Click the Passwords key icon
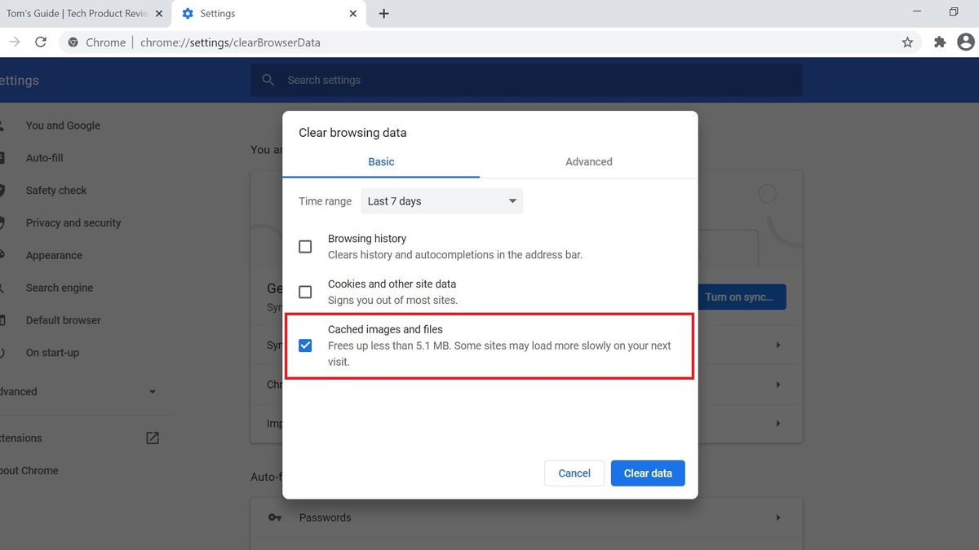The image size is (979, 550). pyautogui.click(x=274, y=517)
